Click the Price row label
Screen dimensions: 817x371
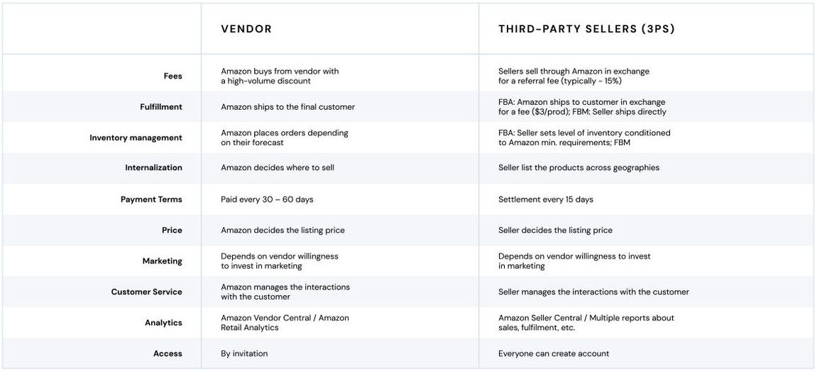click(x=172, y=230)
